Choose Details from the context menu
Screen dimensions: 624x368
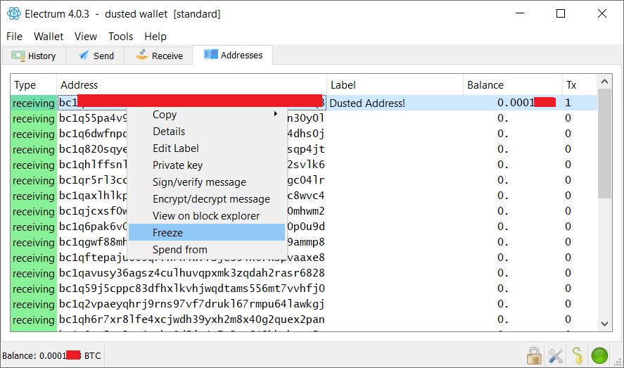tap(207, 132)
